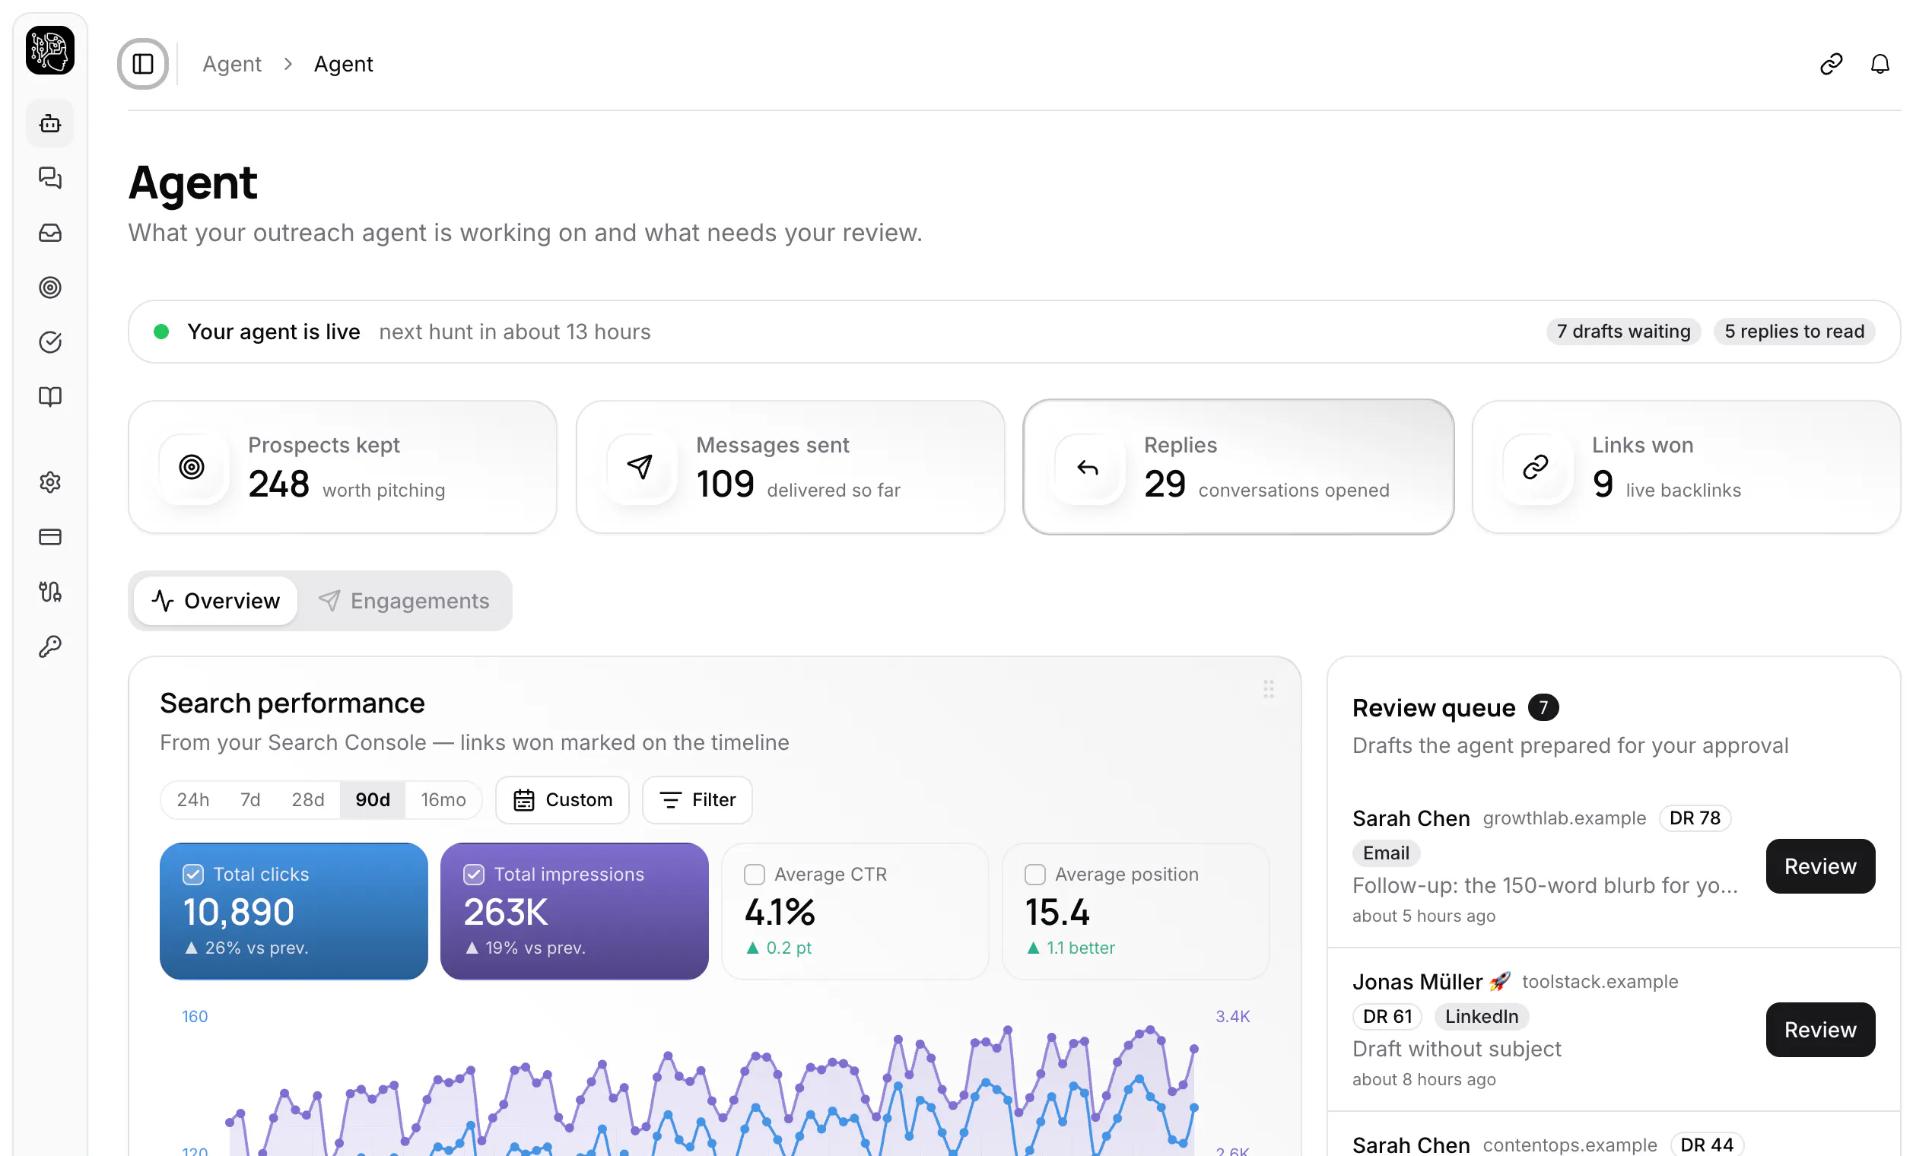Click the 5 replies to read badge
The width and height of the screenshot is (1932, 1156).
[x=1794, y=331]
